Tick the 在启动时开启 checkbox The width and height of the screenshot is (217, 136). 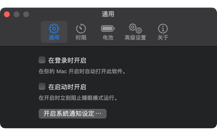pyautogui.click(x=42, y=86)
